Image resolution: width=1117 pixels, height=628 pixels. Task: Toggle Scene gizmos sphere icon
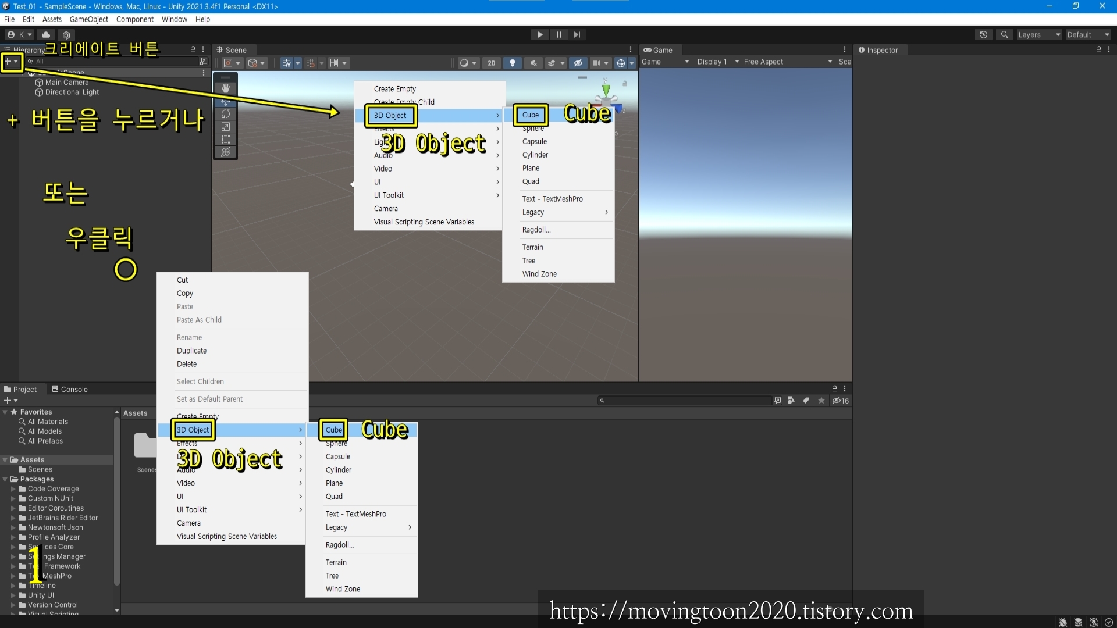(621, 63)
